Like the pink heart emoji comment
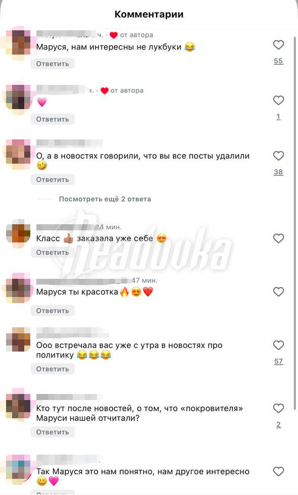This screenshot has width=298, height=495. click(x=278, y=101)
